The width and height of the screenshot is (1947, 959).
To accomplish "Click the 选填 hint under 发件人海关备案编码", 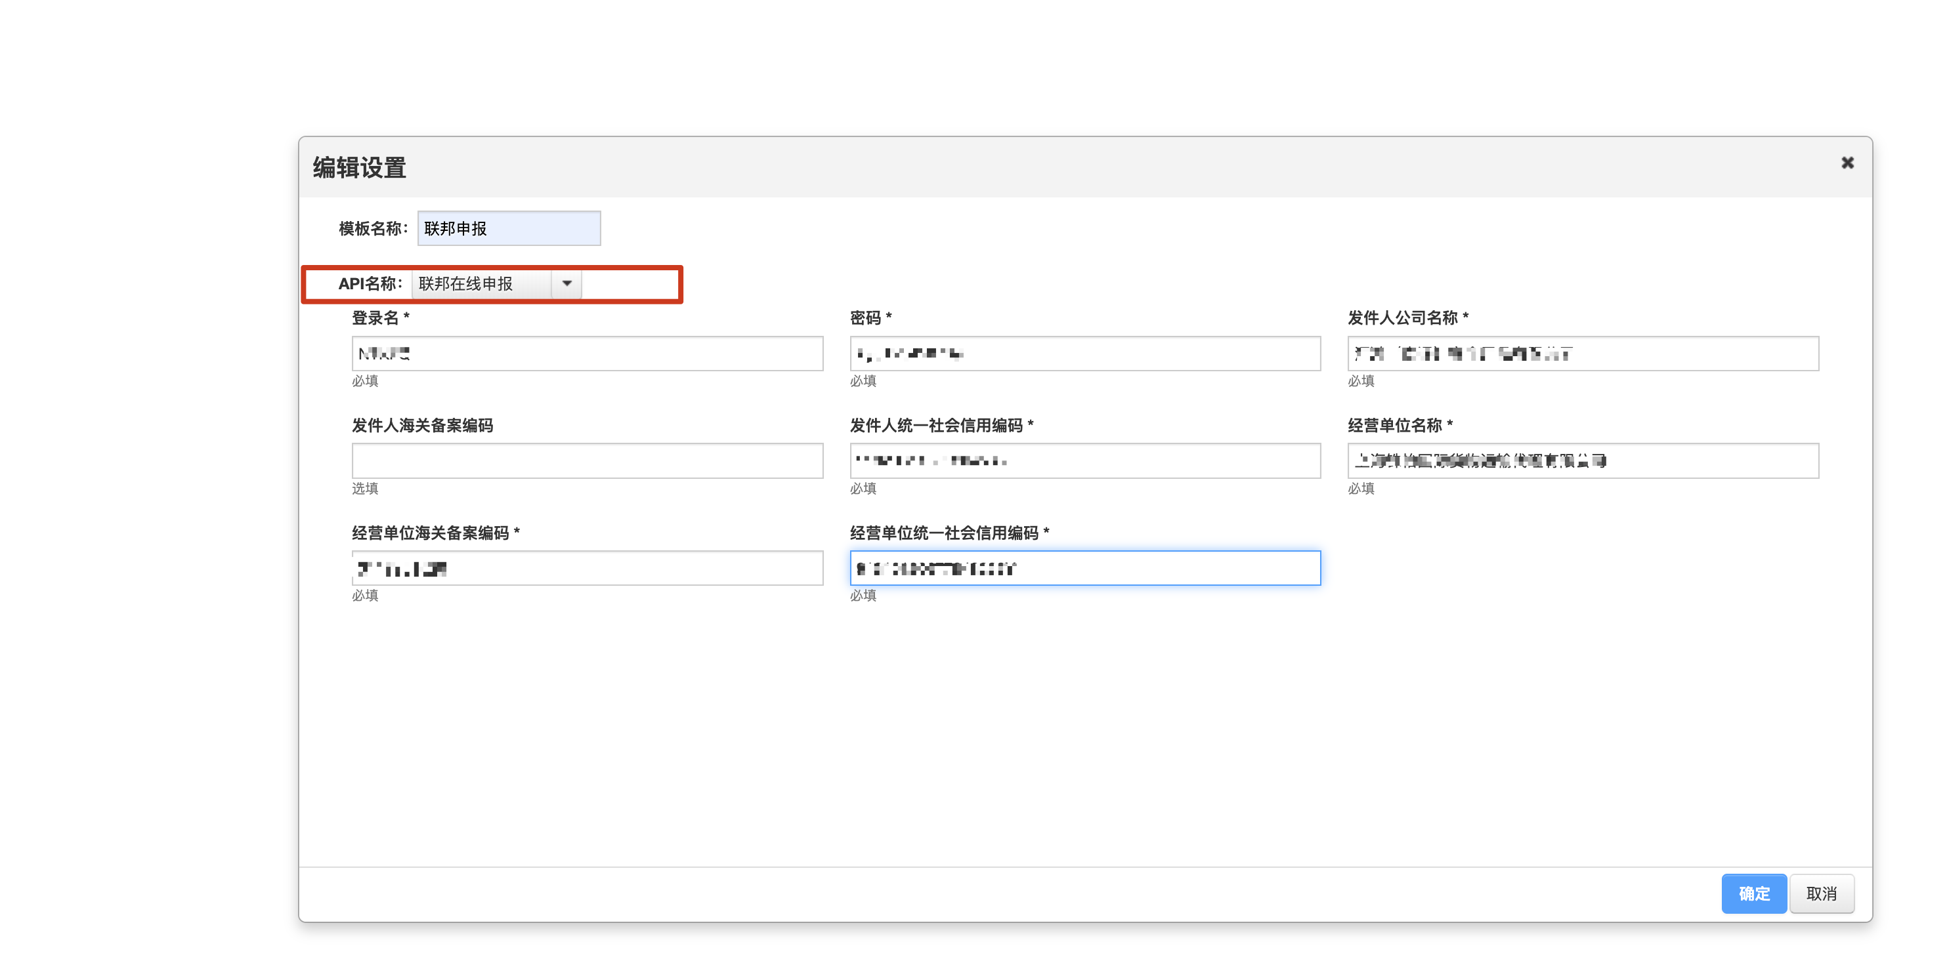I will (365, 489).
